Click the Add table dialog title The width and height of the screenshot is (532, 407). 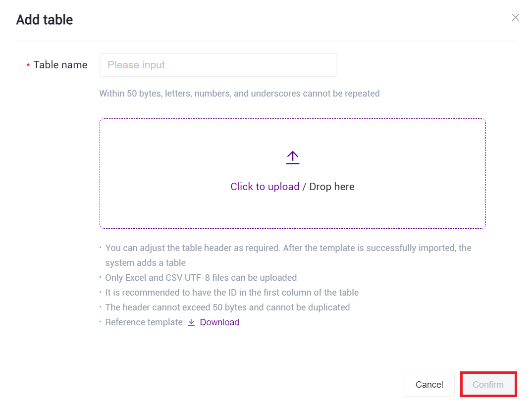pos(45,20)
